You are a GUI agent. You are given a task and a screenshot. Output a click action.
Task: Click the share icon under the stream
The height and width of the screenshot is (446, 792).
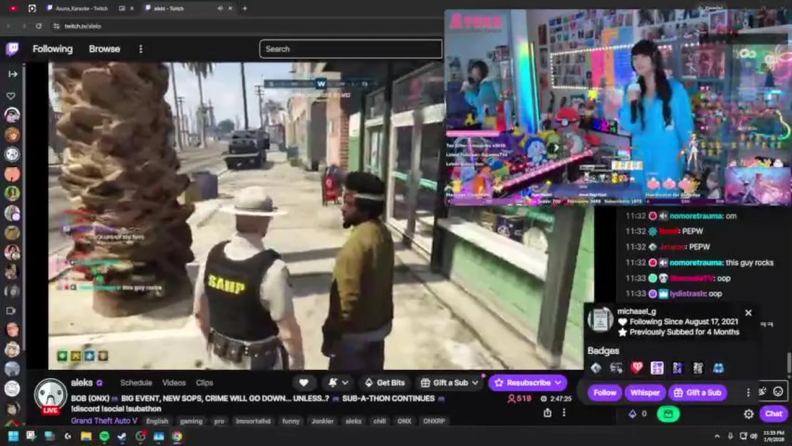click(x=547, y=413)
